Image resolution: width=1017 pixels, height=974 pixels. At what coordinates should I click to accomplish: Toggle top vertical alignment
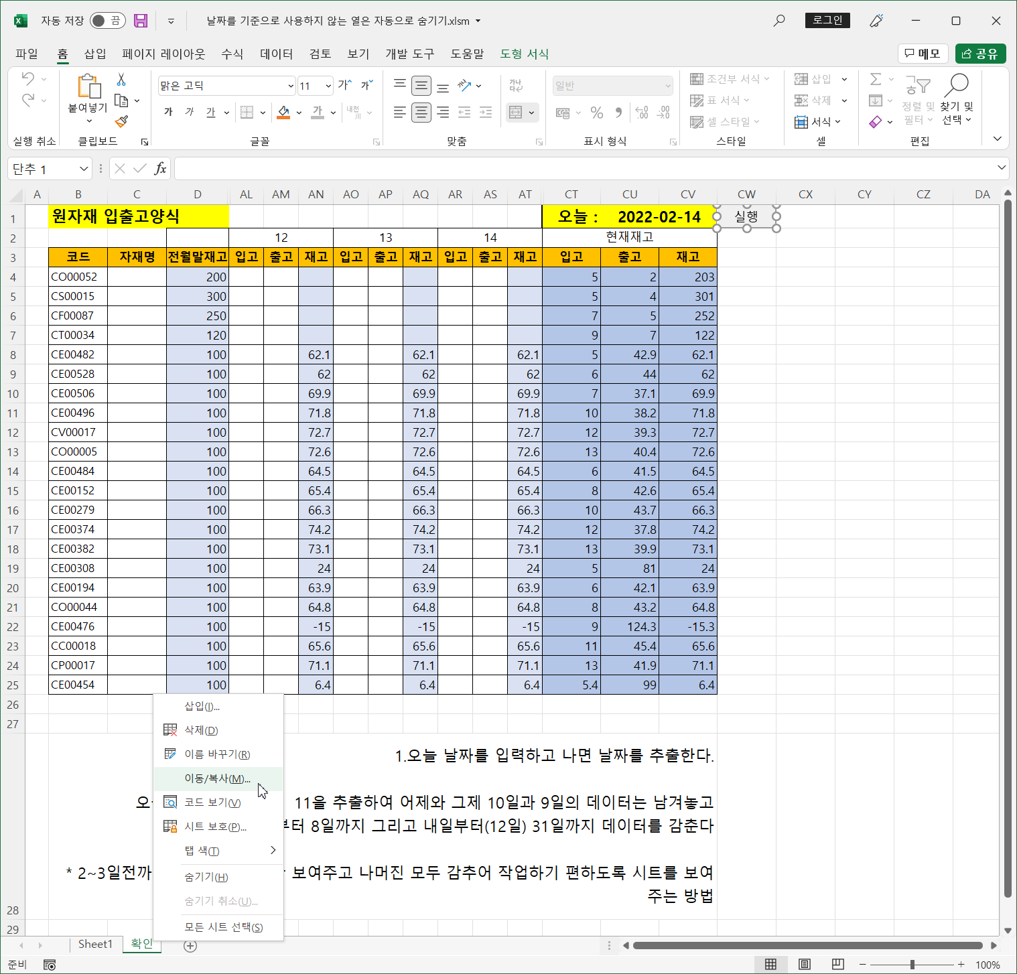pos(400,85)
